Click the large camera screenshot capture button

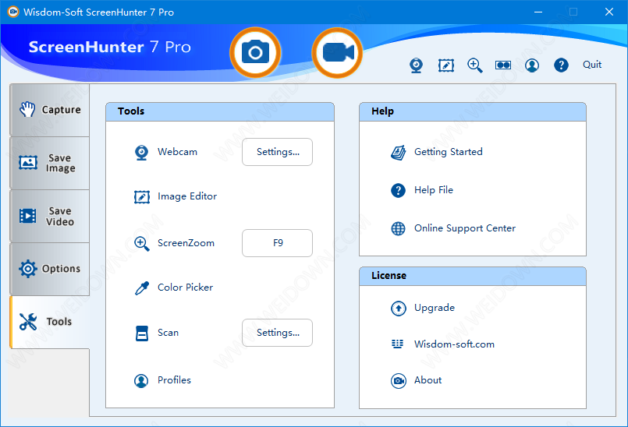pos(255,52)
